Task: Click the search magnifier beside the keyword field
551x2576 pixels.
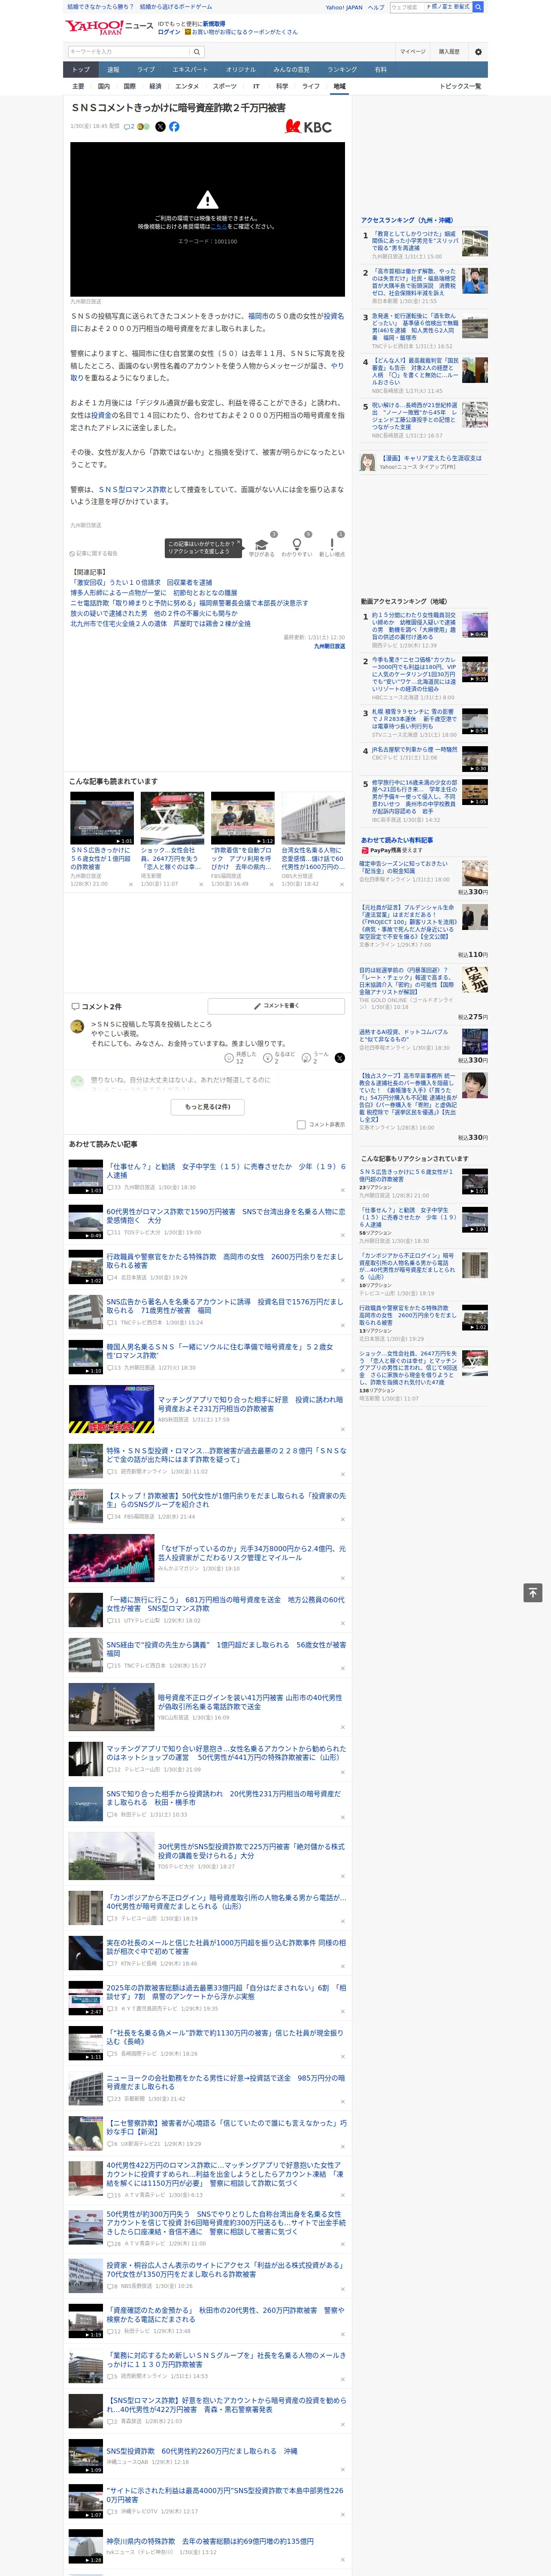Action: (197, 52)
